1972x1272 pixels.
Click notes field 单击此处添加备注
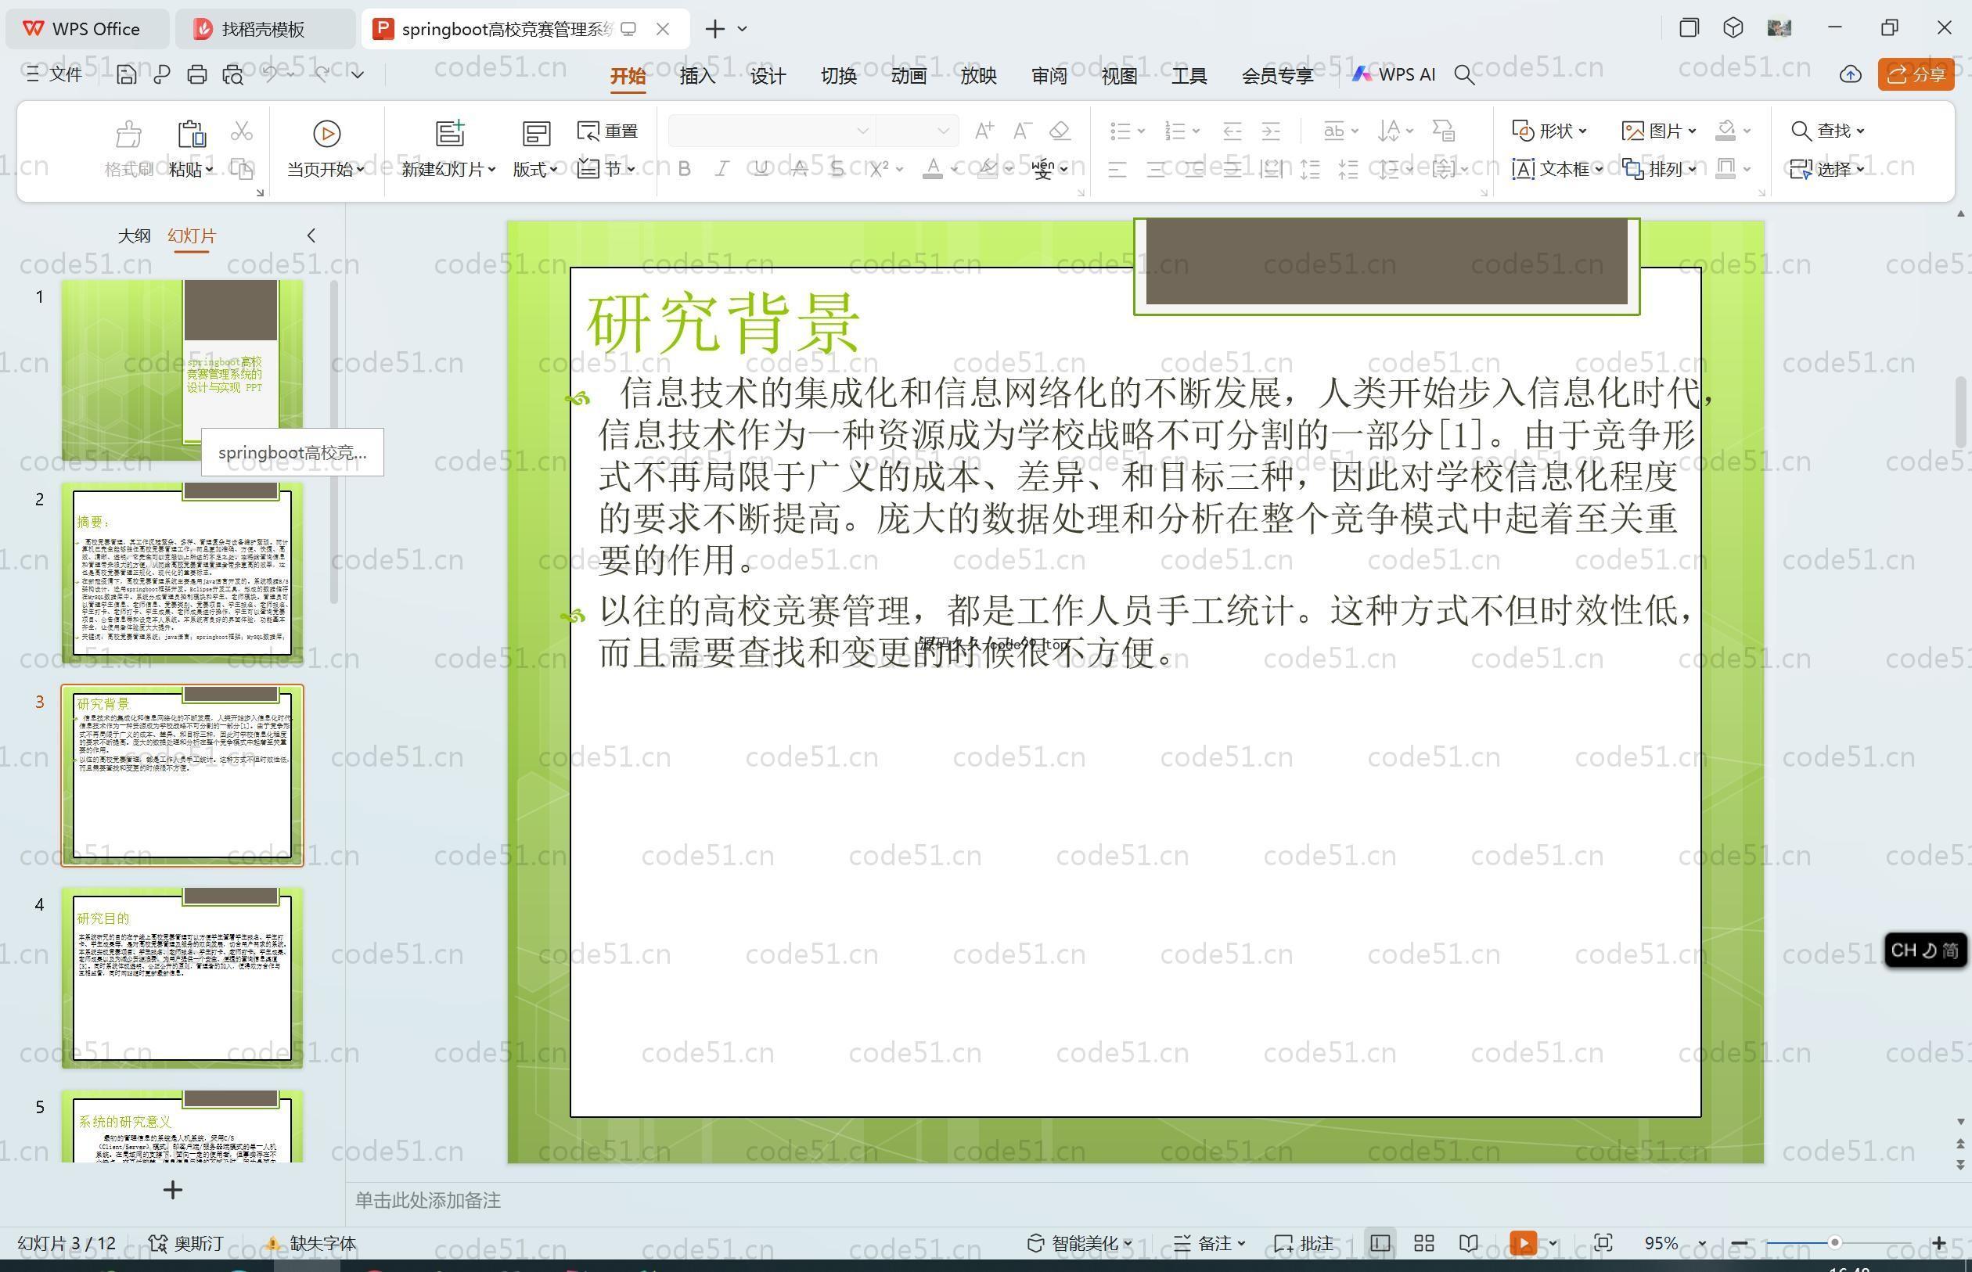click(x=428, y=1200)
